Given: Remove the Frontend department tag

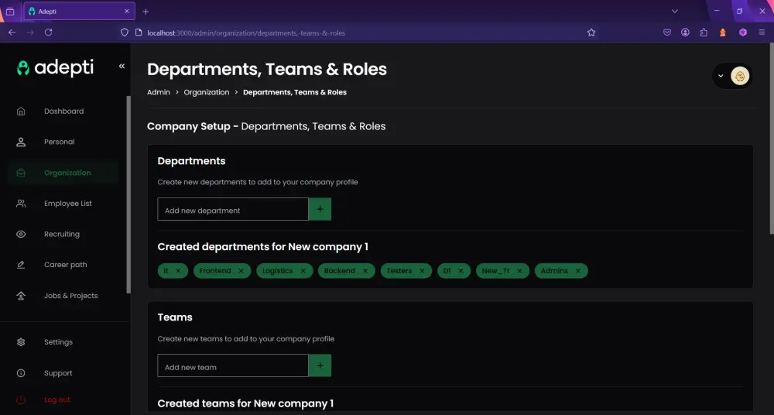Looking at the screenshot, I should click(x=241, y=271).
